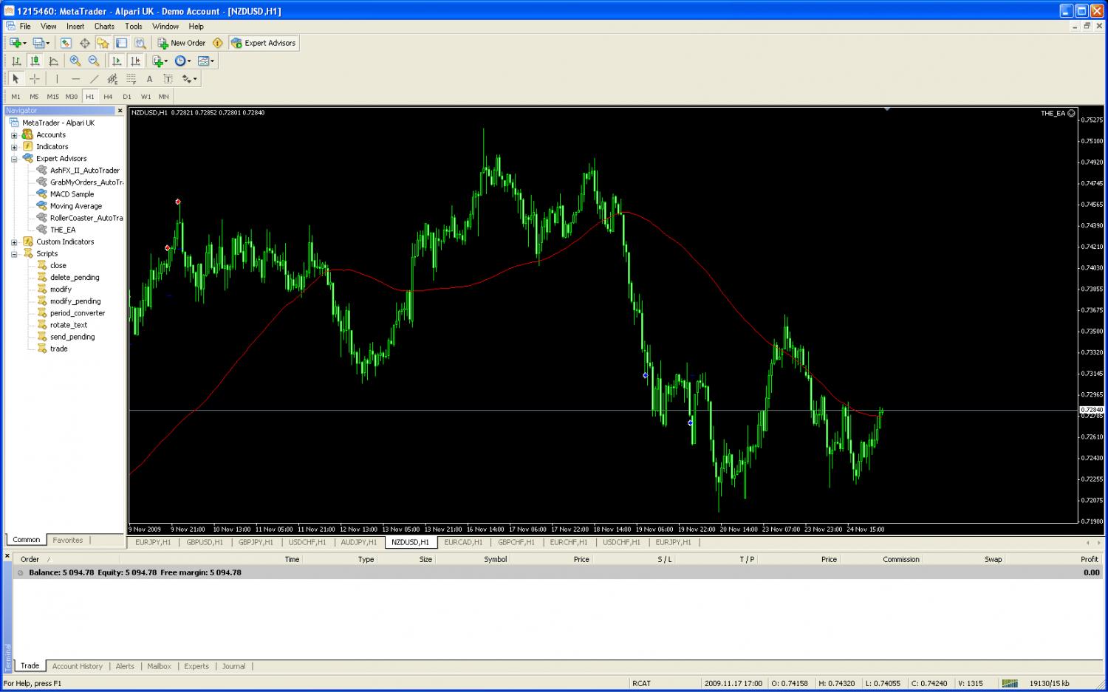Toggle Expert Advisors on or off

tap(264, 43)
